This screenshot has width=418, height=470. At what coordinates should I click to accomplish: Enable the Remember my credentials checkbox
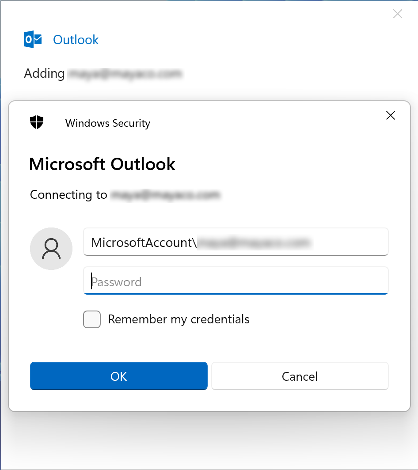point(92,319)
